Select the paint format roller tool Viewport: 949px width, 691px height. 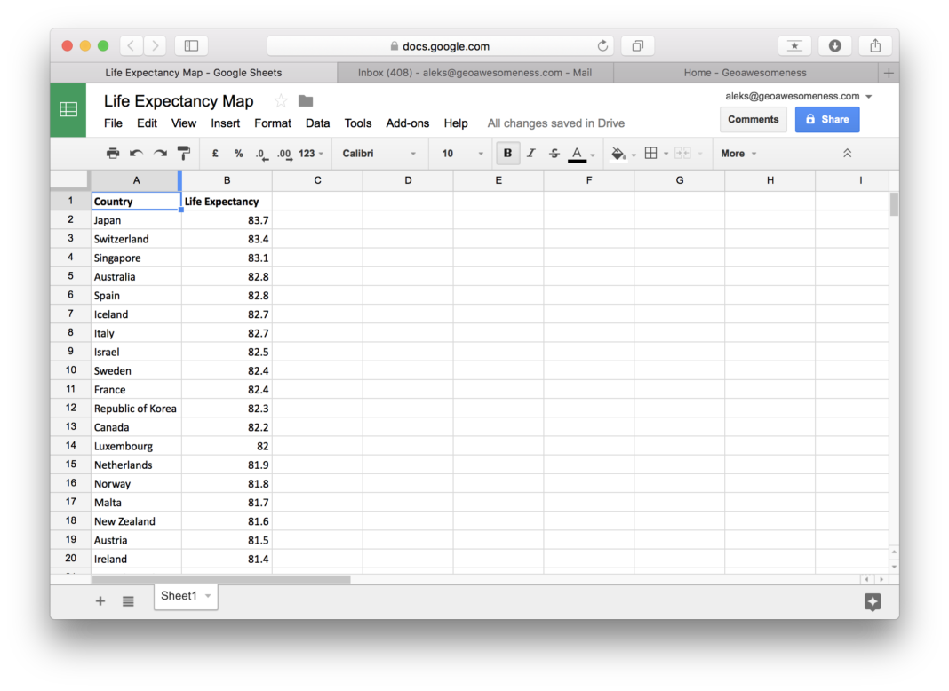point(184,154)
